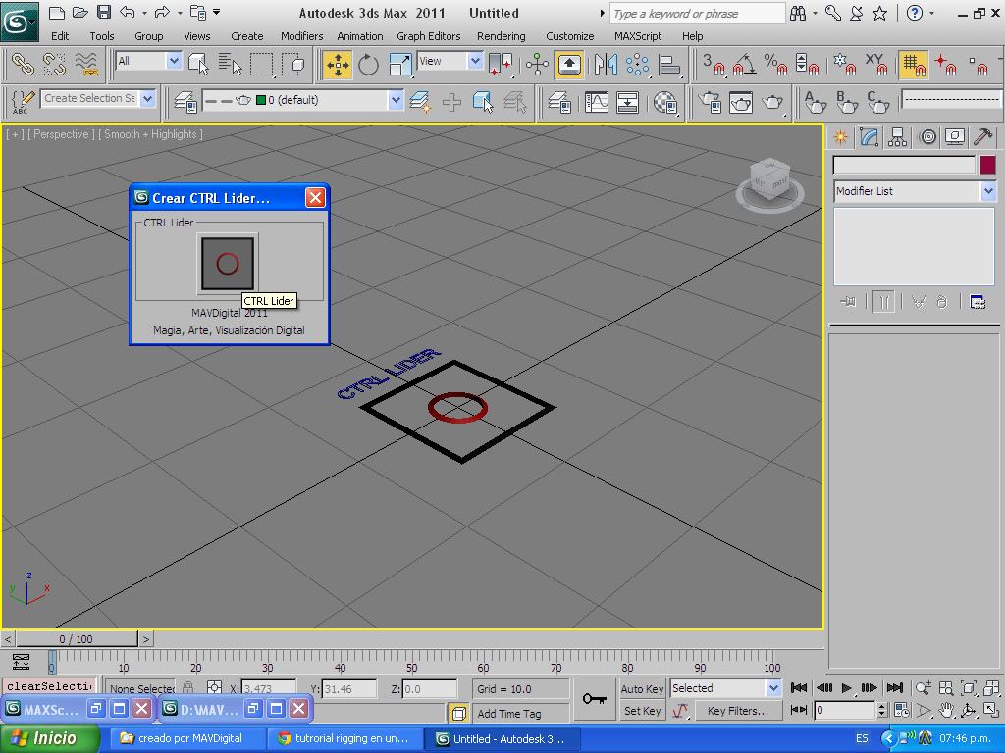Toggle Set Key animation mode

click(x=642, y=711)
